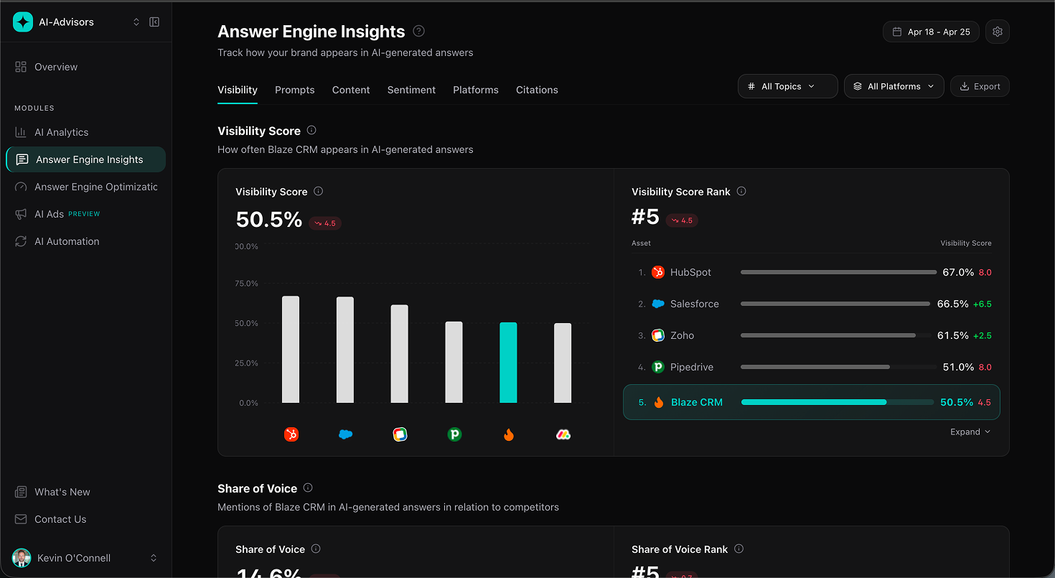This screenshot has height=578, width=1055.
Task: Click Blaze CRM flame logo under chart
Action: coord(509,434)
